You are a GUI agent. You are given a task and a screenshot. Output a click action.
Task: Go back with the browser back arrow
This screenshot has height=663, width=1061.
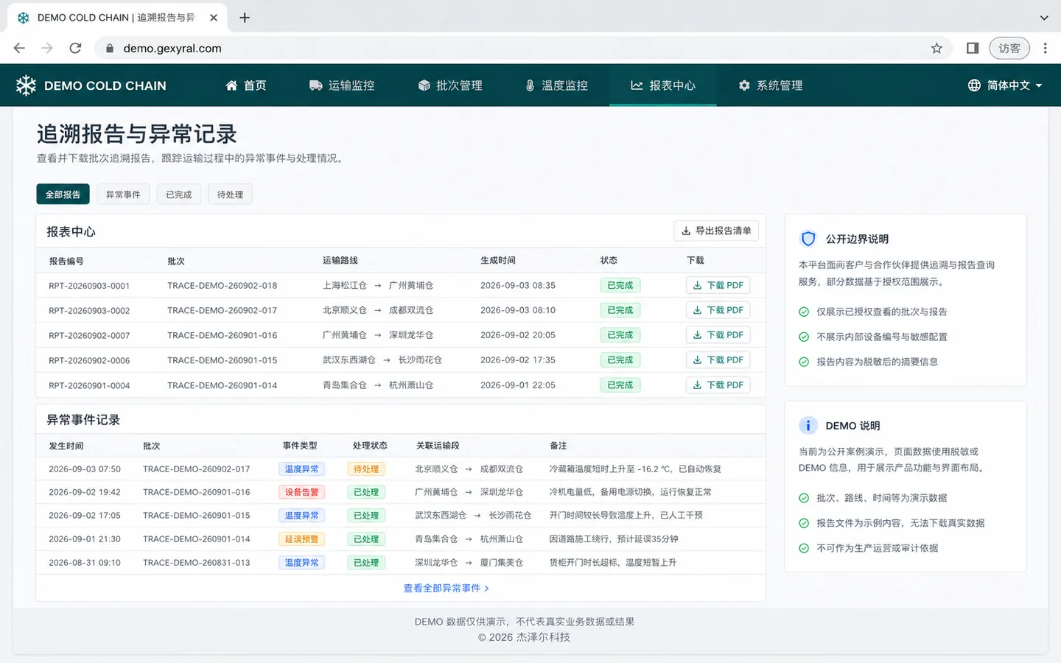coord(19,48)
